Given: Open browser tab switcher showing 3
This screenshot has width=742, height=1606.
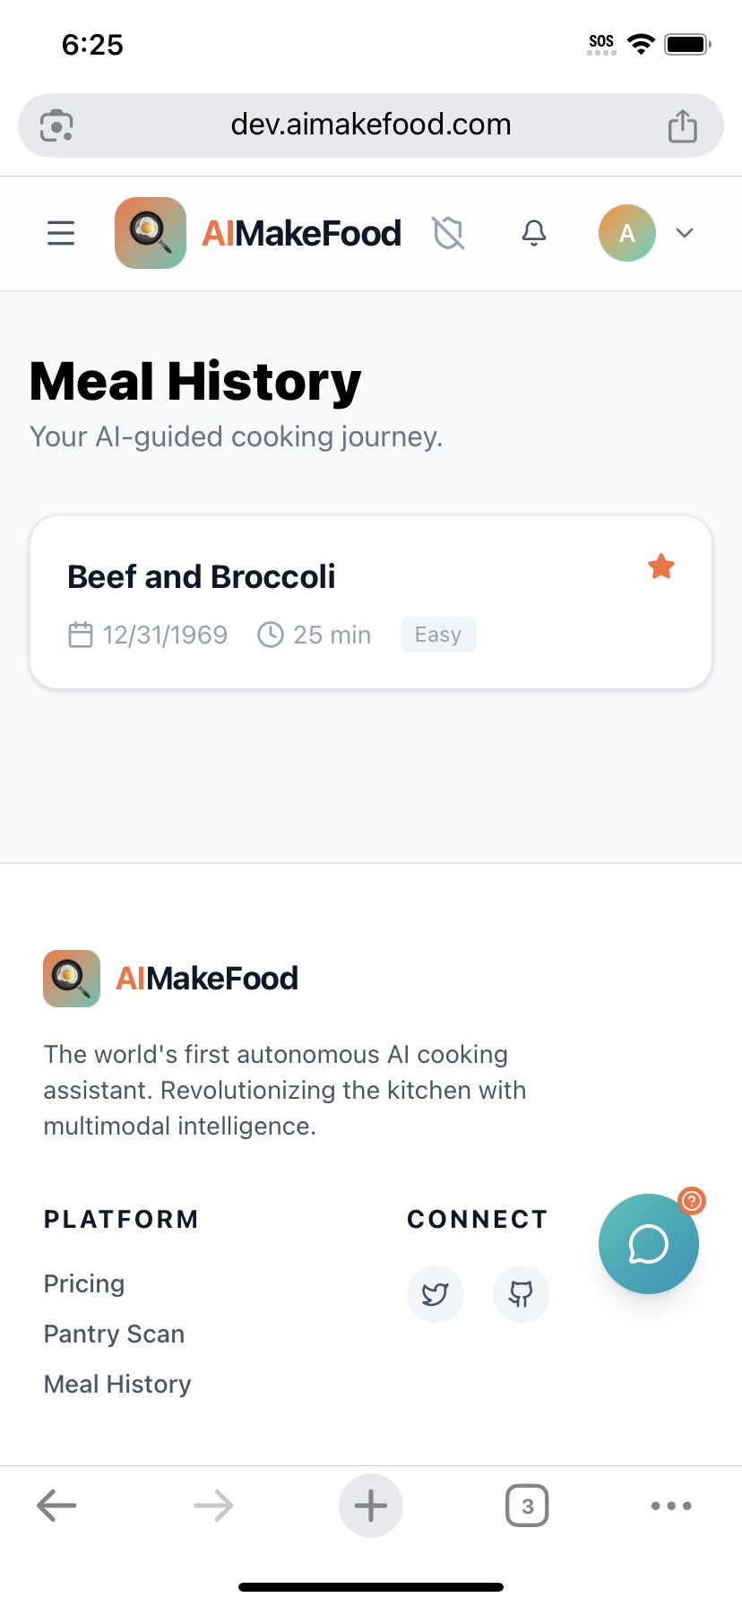Looking at the screenshot, I should click(528, 1506).
